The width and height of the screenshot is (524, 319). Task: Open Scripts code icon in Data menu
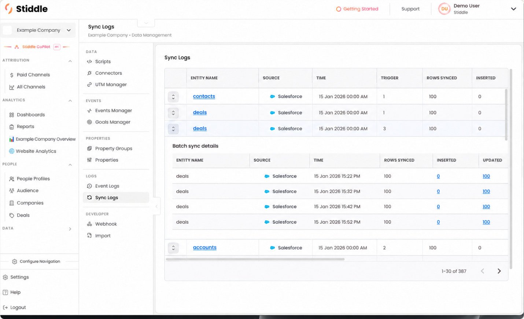89,62
